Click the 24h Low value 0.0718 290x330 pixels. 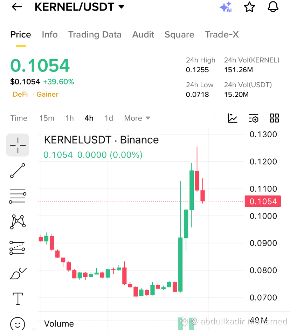(197, 95)
